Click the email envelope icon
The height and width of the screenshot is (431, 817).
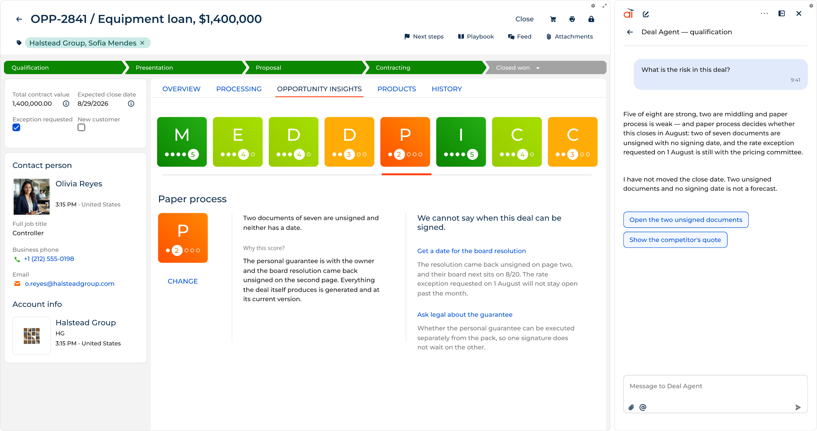[x=18, y=284]
